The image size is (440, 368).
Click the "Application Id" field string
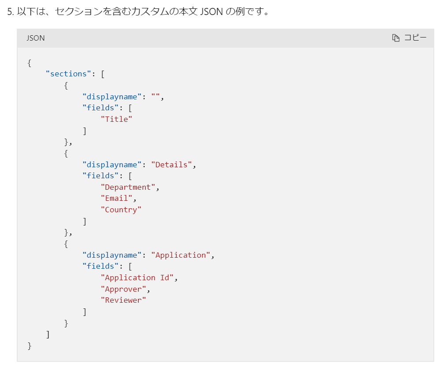[x=137, y=278]
